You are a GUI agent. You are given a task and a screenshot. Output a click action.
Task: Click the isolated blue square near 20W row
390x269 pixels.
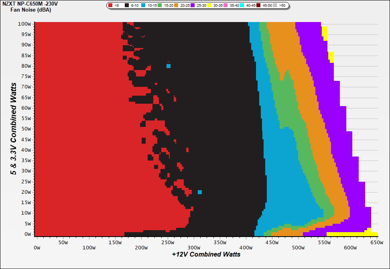click(x=199, y=192)
